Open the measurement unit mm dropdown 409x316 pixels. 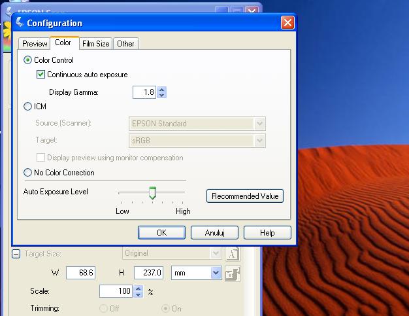click(216, 272)
